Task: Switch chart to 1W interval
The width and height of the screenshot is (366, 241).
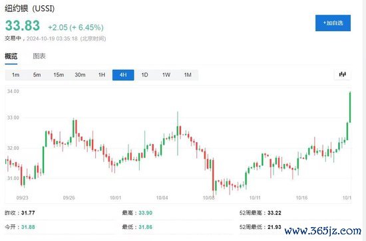Action: pos(166,75)
